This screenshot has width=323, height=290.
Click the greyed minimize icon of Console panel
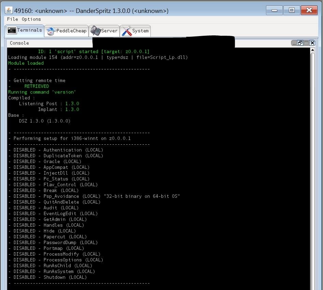click(294, 43)
